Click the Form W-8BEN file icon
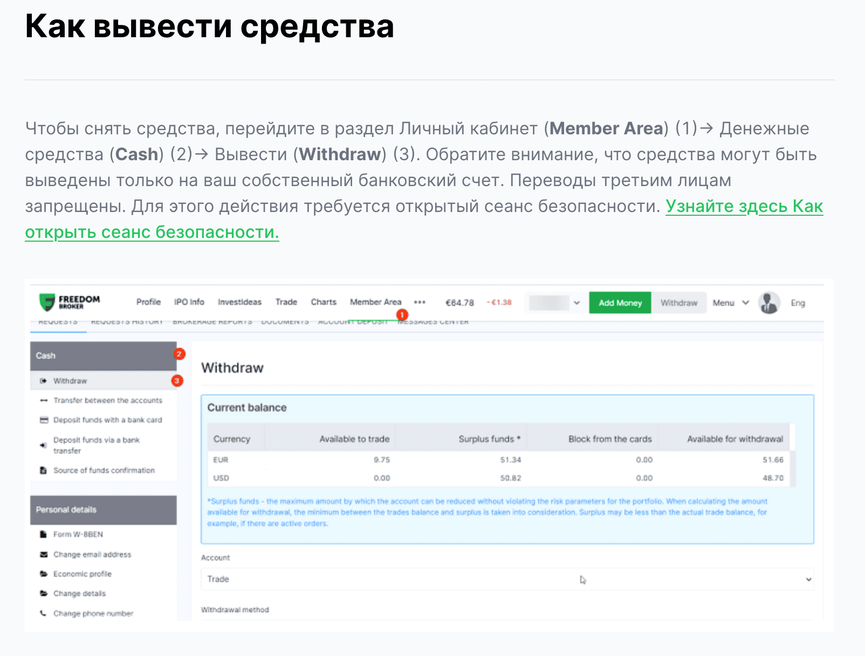 click(43, 535)
